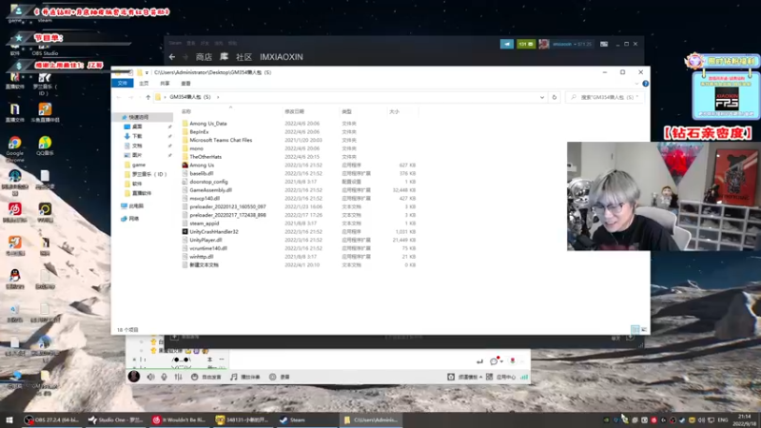Open the QQ Music desktop shortcut

coord(45,146)
